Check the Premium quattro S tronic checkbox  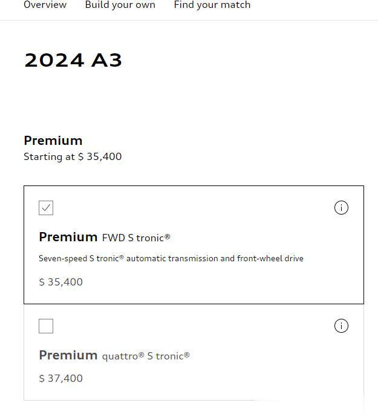click(x=46, y=326)
